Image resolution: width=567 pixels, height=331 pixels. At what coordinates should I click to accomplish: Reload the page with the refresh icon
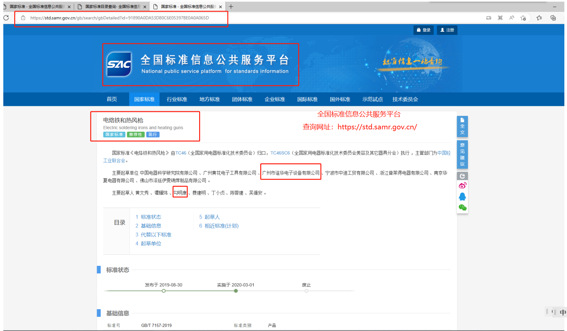click(x=6, y=18)
